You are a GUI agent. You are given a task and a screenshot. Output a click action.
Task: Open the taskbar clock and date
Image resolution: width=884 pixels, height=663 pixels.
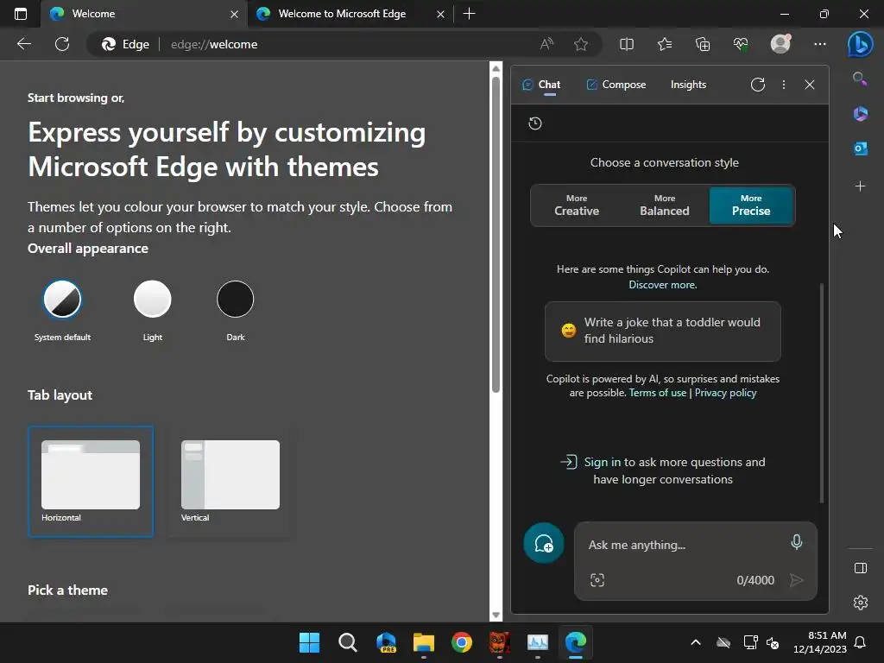pos(819,642)
